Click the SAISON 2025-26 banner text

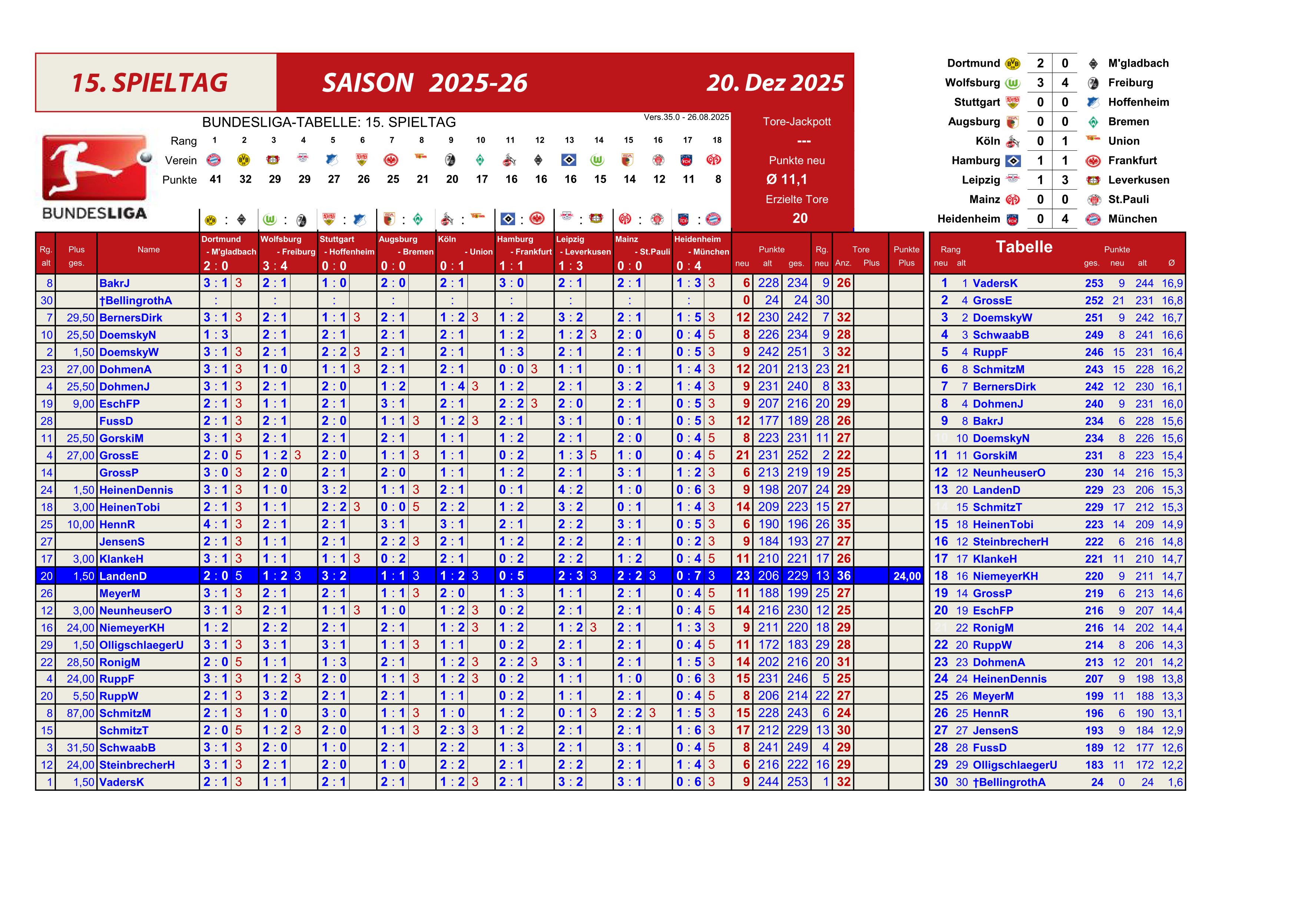tap(425, 83)
